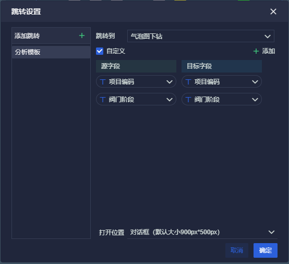
Task: Click the 确定 button
Action: pyautogui.click(x=266, y=250)
